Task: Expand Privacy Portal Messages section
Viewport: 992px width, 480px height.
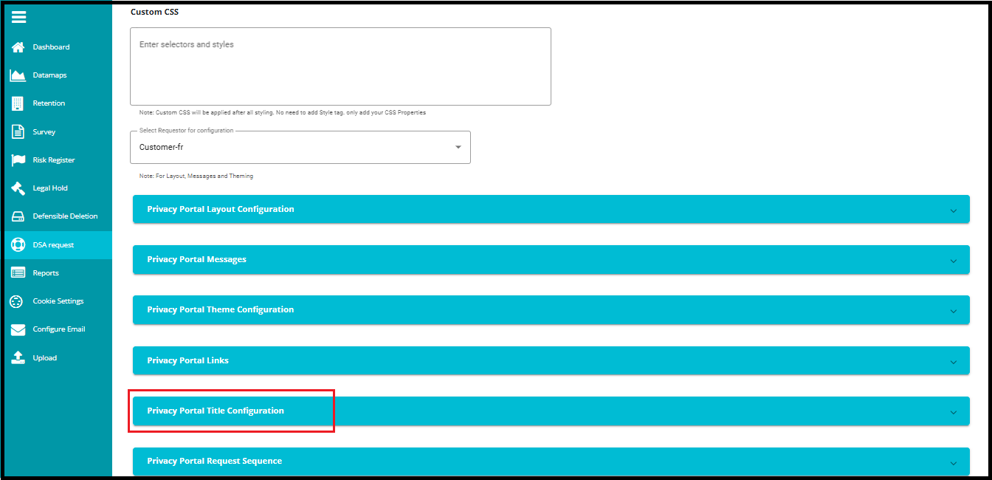Action: tap(551, 260)
